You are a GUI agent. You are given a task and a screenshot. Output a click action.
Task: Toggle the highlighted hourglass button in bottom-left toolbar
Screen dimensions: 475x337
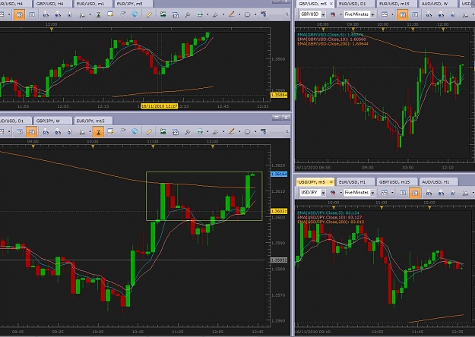click(98, 131)
